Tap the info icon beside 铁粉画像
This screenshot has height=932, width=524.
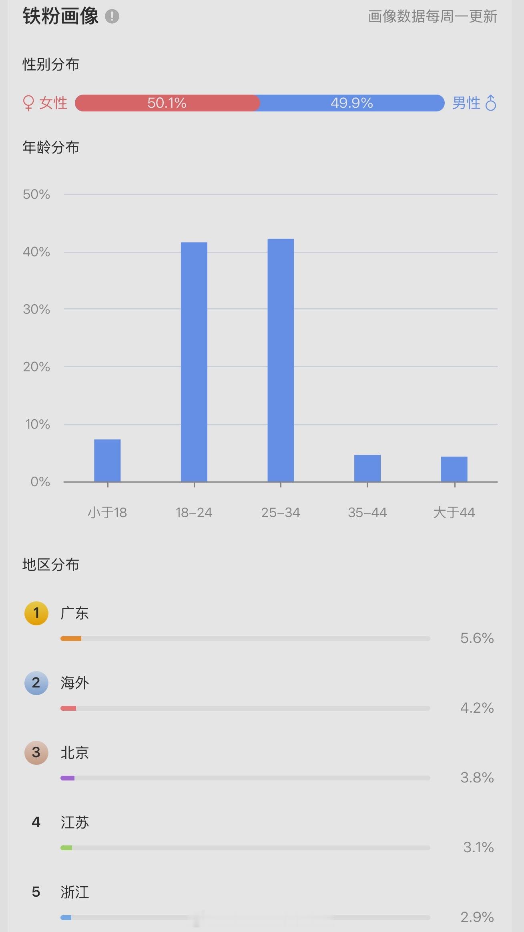pyautogui.click(x=112, y=16)
